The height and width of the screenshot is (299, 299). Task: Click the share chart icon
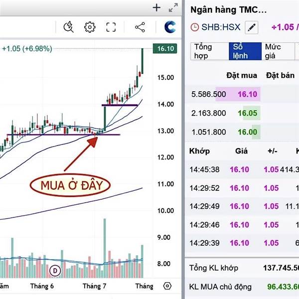pyautogui.click(x=140, y=27)
